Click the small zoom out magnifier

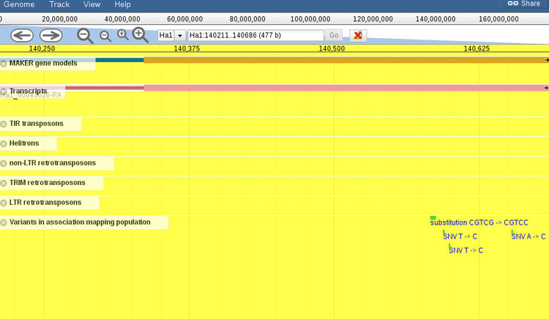pyautogui.click(x=105, y=36)
